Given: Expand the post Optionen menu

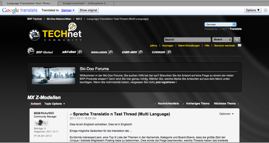Looking at the screenshot, I should coord(227,114).
